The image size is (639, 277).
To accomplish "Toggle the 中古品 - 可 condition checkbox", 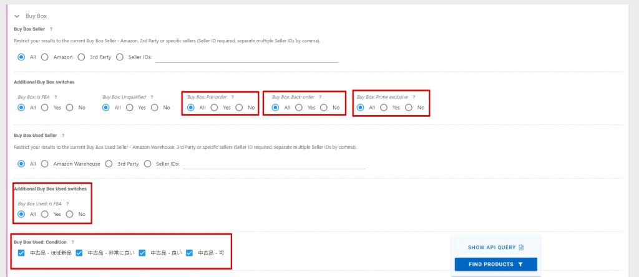I will pos(190,253).
